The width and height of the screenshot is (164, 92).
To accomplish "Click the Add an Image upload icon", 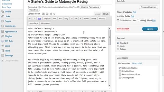I will 43,14.
